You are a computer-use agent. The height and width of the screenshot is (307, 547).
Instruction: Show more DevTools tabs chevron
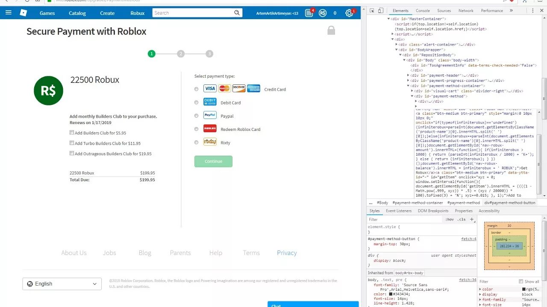click(511, 11)
